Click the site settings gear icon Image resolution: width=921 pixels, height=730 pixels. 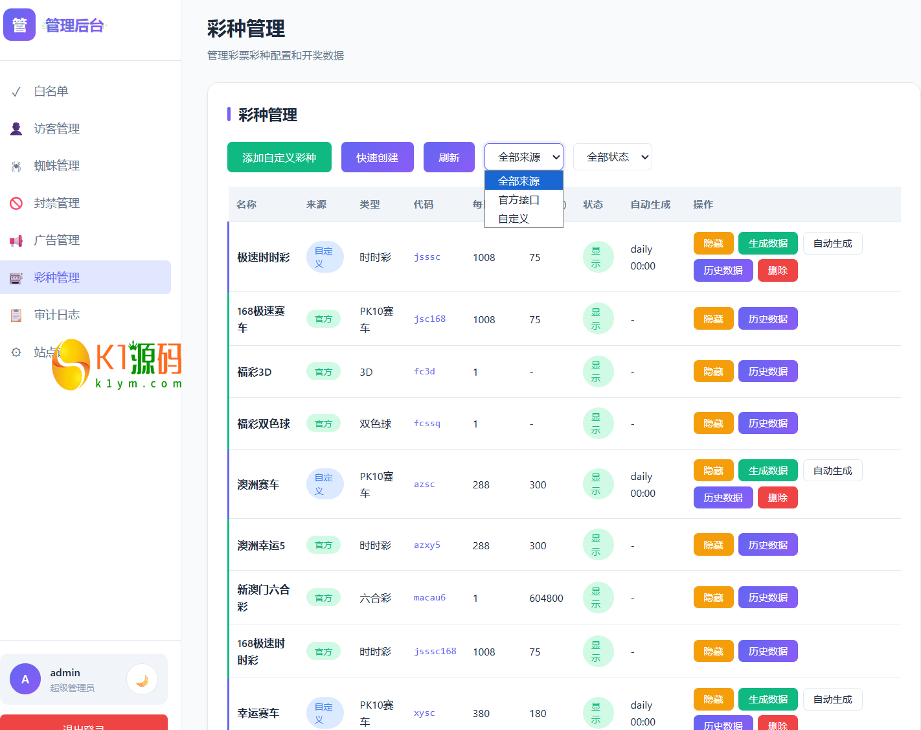click(x=16, y=352)
